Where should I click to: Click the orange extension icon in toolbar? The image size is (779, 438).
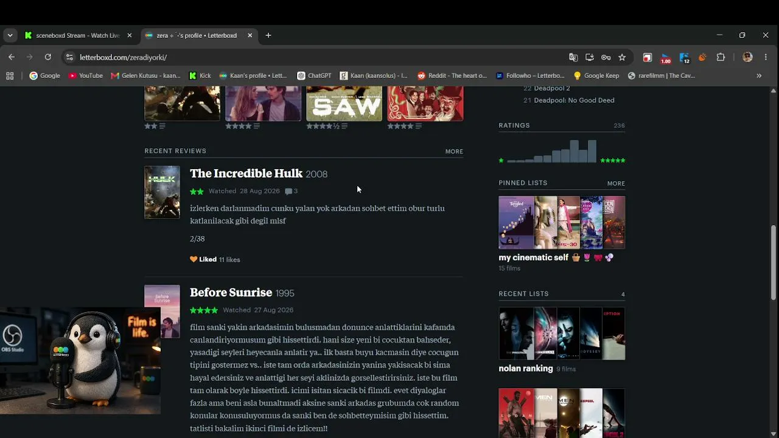702,57
